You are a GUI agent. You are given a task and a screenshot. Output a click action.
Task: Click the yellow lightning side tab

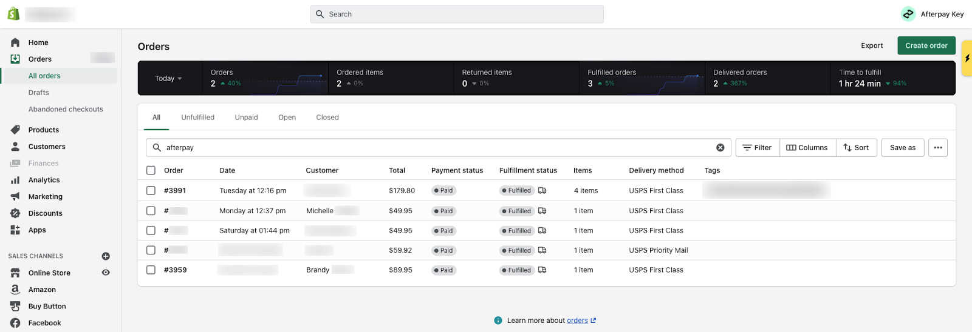click(967, 58)
